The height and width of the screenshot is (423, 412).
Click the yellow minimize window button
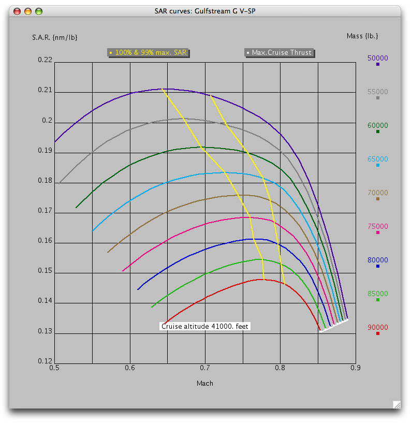(x=28, y=11)
